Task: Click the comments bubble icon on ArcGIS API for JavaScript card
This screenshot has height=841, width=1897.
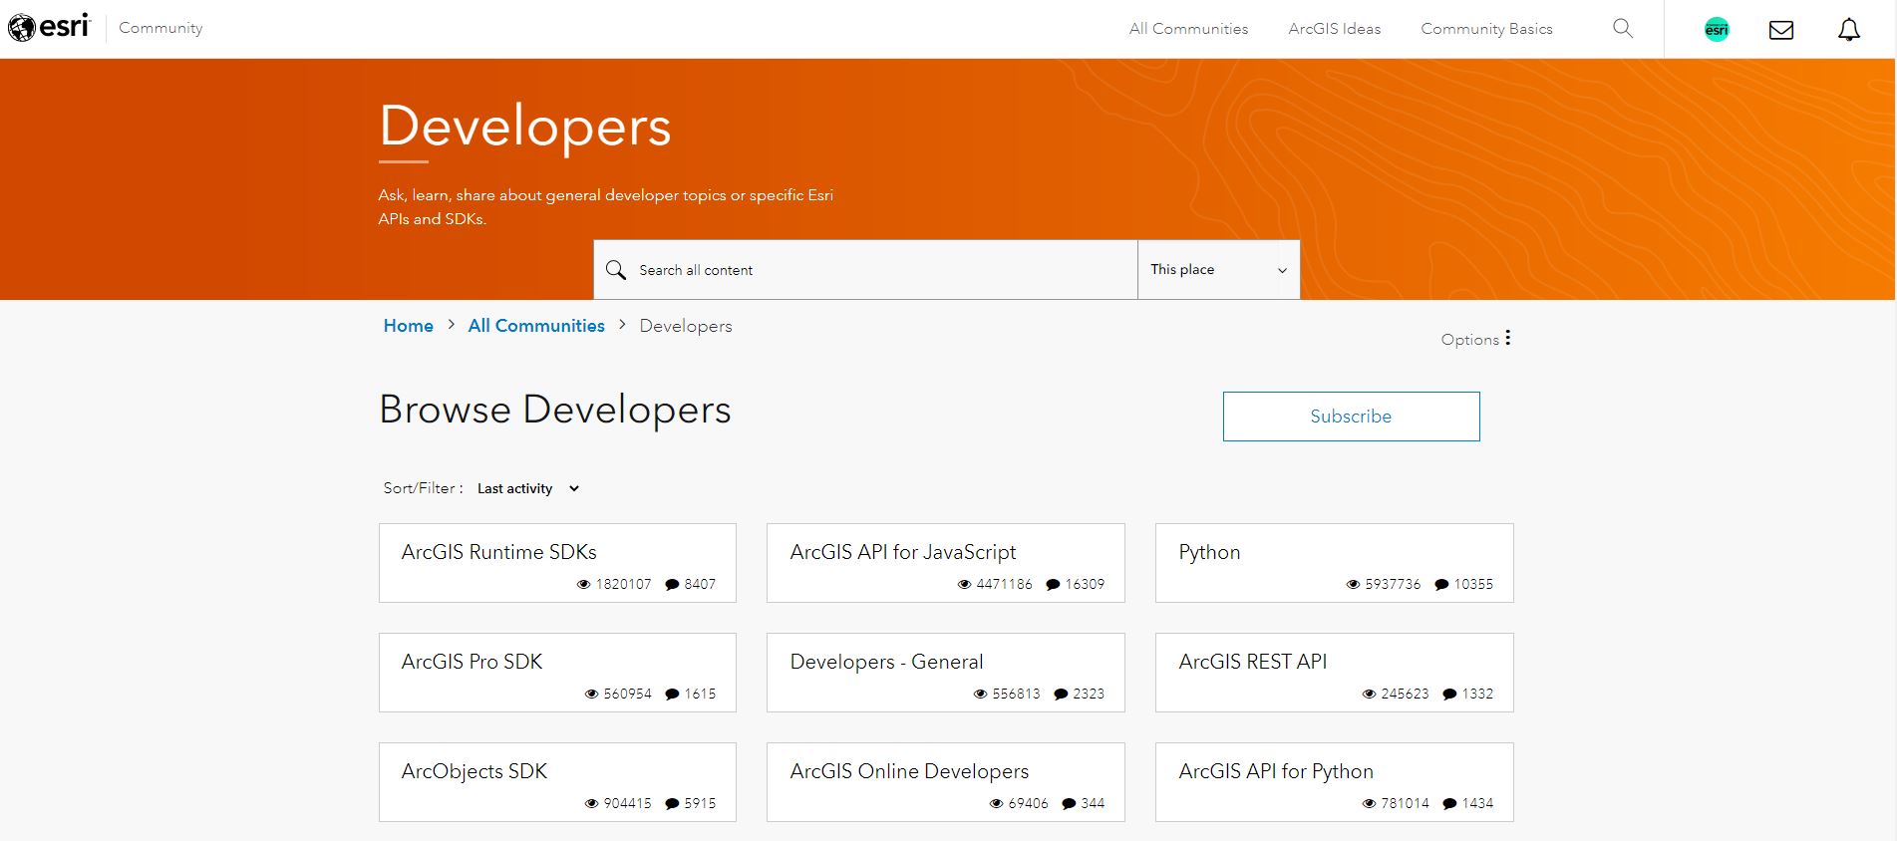Action: [x=1053, y=585]
